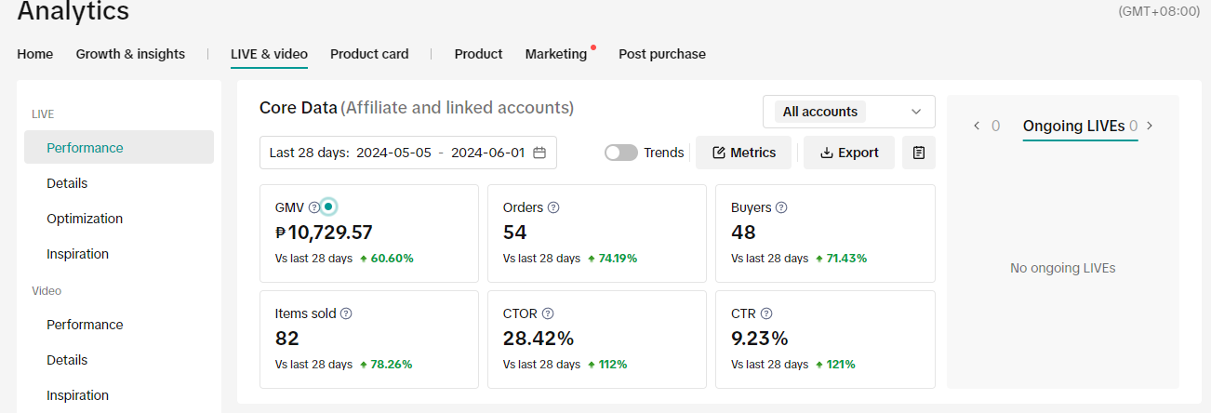Export the core data
This screenshot has height=413, width=1211.
849,153
